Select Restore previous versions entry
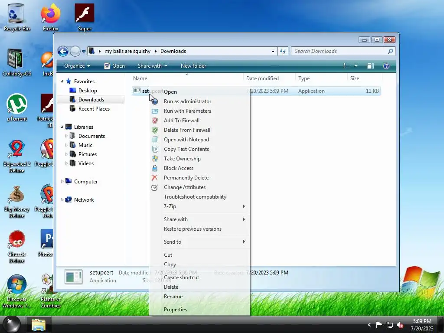444x333 pixels. pos(199,229)
